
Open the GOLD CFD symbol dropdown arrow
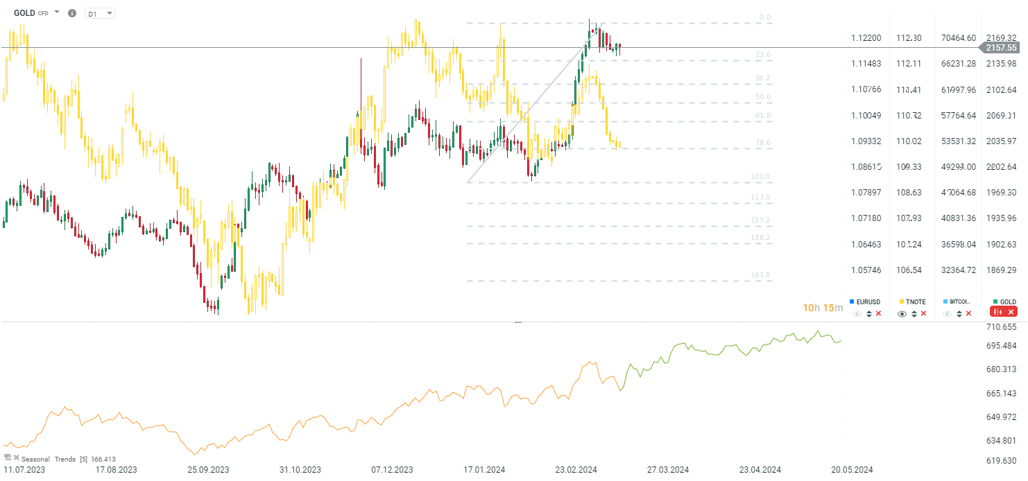56,13
